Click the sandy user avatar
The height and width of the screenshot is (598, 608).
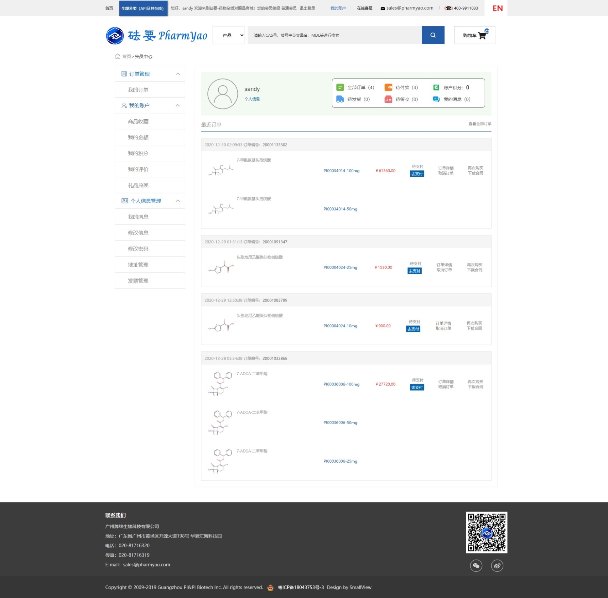pyautogui.click(x=223, y=94)
